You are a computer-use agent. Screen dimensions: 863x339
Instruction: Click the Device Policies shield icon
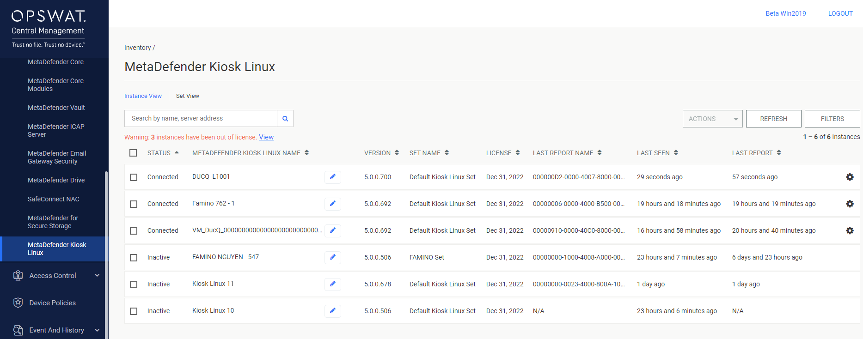(x=18, y=303)
